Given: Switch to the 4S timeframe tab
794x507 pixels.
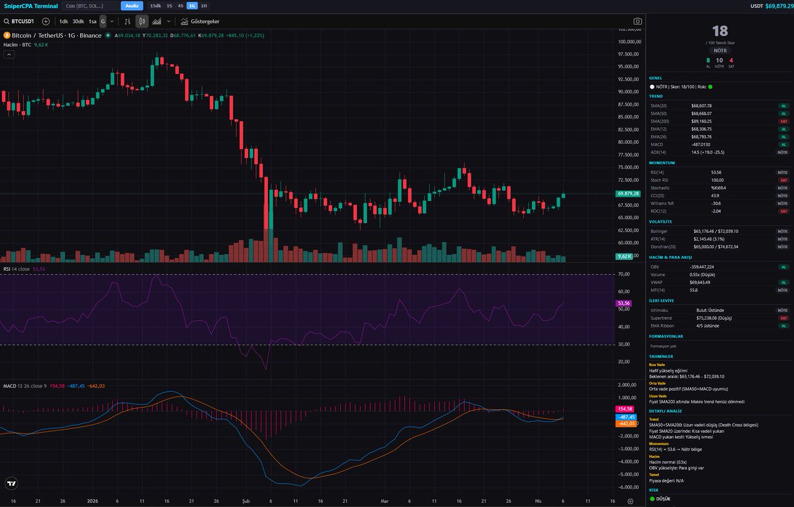Looking at the screenshot, I should [x=181, y=6].
